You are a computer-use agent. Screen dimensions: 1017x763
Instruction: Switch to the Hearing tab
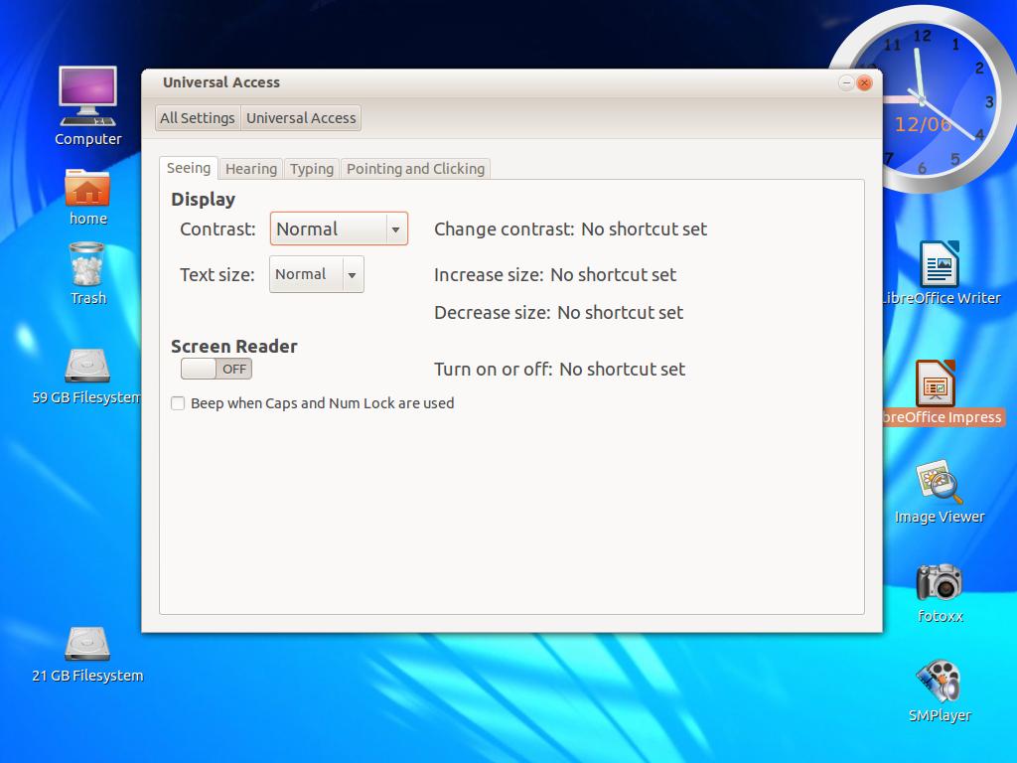(250, 169)
